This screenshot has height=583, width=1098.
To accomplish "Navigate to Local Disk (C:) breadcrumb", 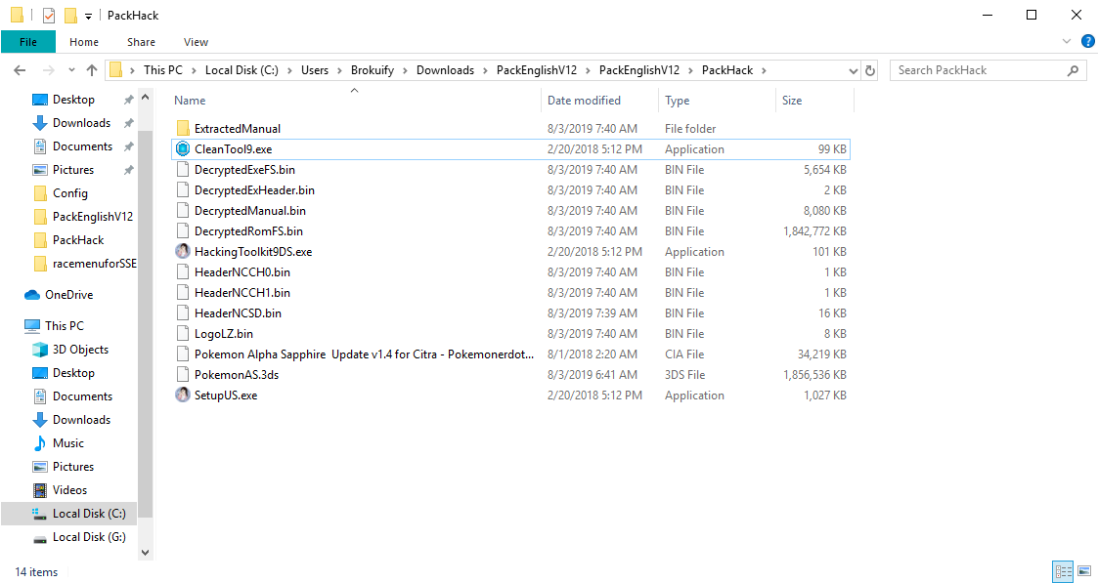I will (242, 70).
